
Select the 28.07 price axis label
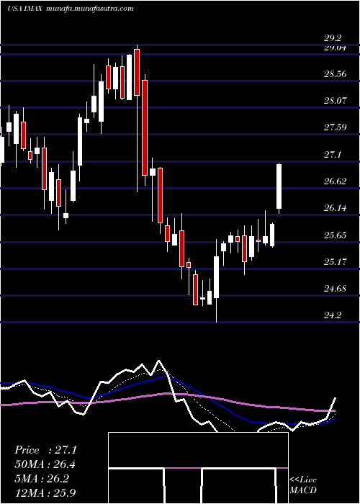[336, 101]
